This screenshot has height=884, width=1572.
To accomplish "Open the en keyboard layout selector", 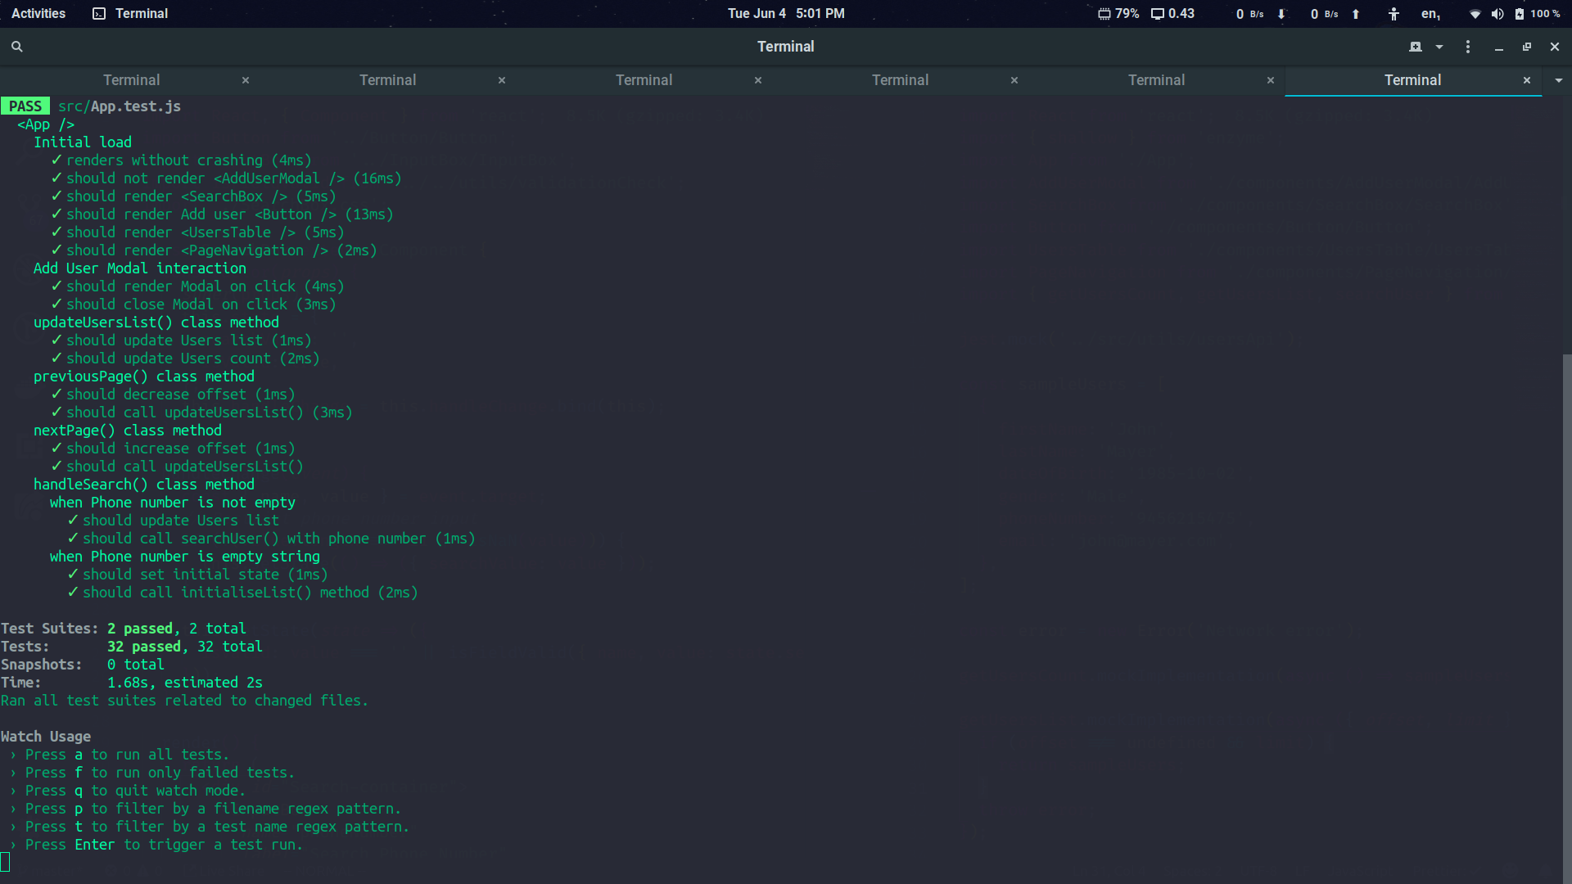I will pos(1430,14).
